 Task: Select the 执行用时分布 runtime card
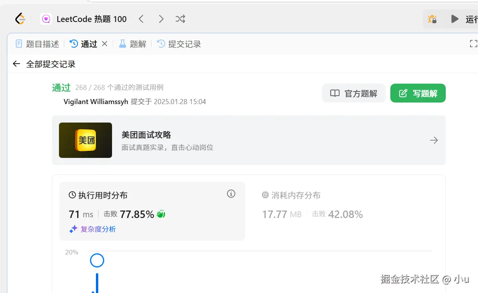coord(152,211)
